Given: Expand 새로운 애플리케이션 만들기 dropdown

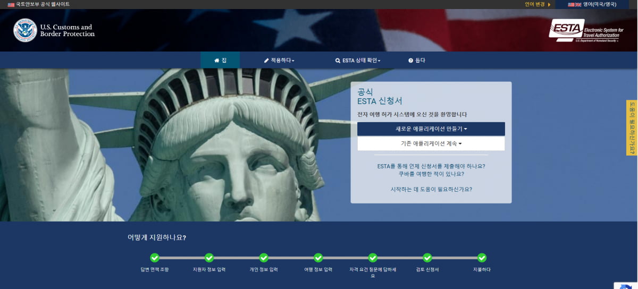Looking at the screenshot, I should pos(431,129).
